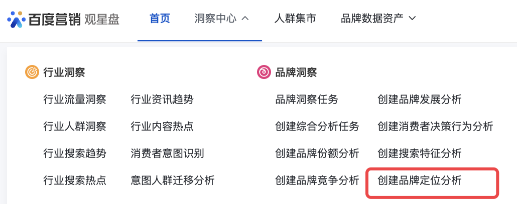The height and width of the screenshot is (204, 517).
Task: Select 行业搜索趋势 in the menu
Action: tap(75, 153)
